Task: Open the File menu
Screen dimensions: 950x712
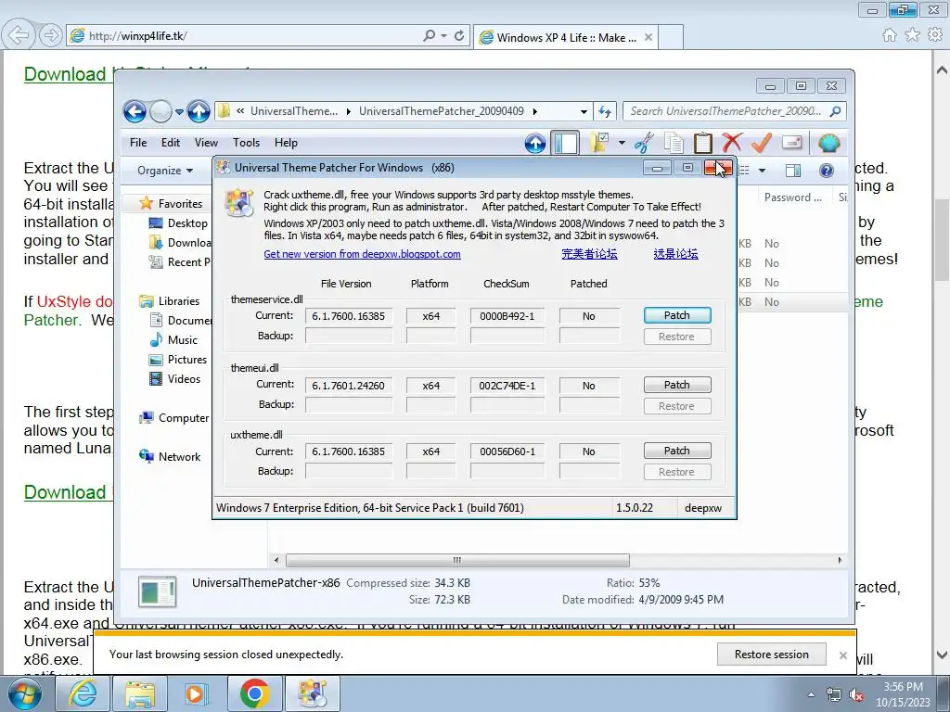Action: [x=138, y=143]
